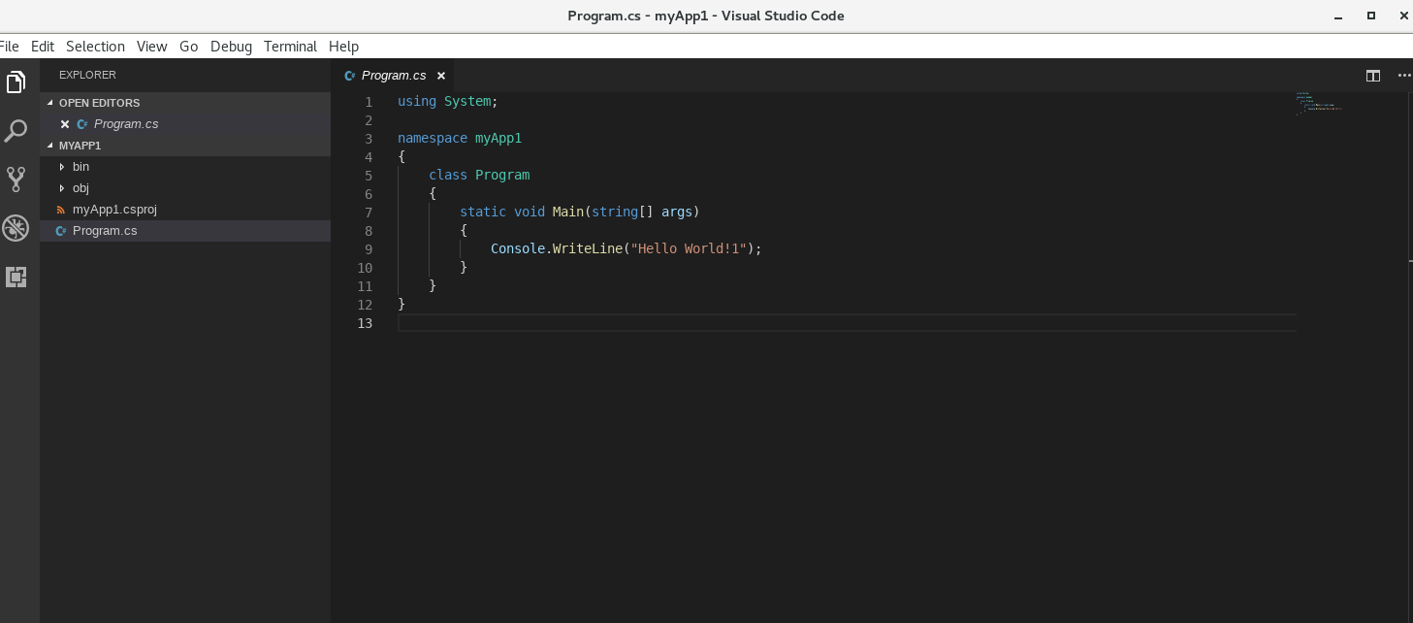Close the Program.cs editor tab
The width and height of the screenshot is (1413, 623).
coord(441,76)
